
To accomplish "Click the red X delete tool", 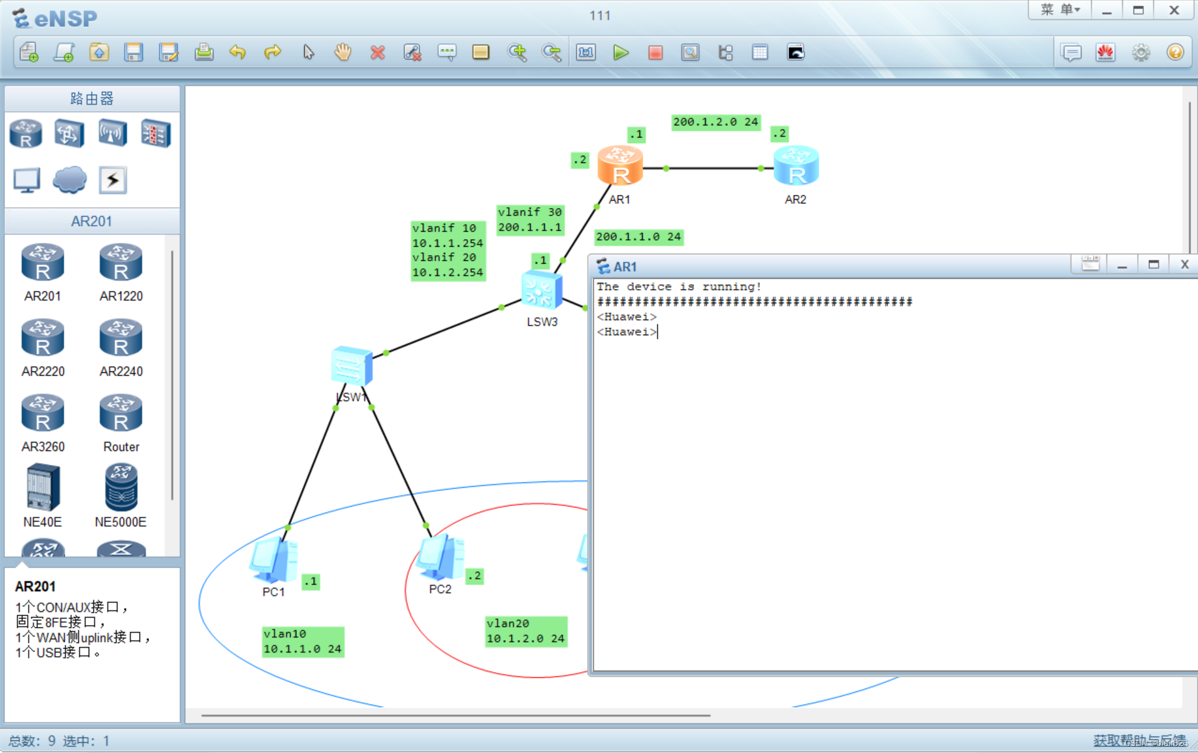I will [x=377, y=53].
